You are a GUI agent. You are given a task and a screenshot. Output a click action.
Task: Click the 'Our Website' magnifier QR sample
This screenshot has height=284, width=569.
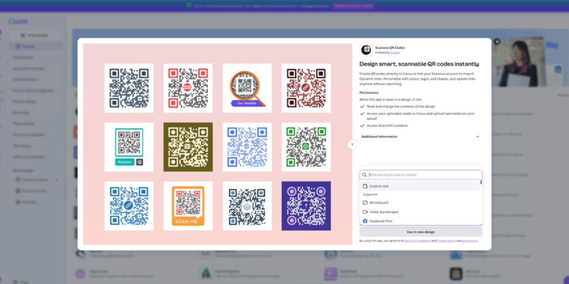247,88
